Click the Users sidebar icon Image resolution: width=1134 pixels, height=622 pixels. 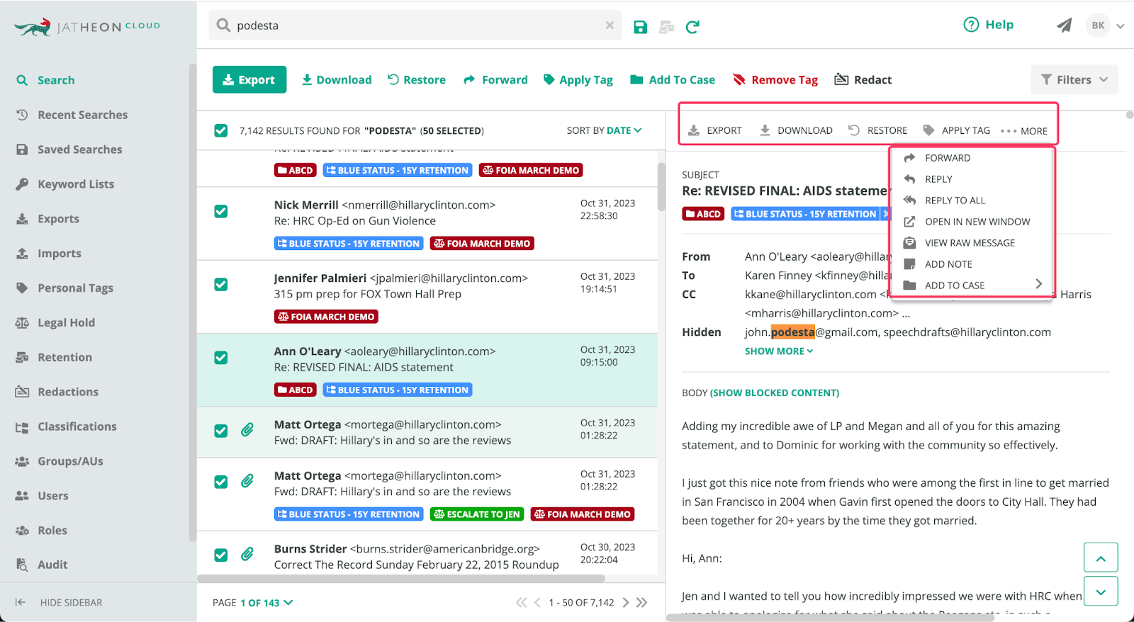[x=22, y=496]
